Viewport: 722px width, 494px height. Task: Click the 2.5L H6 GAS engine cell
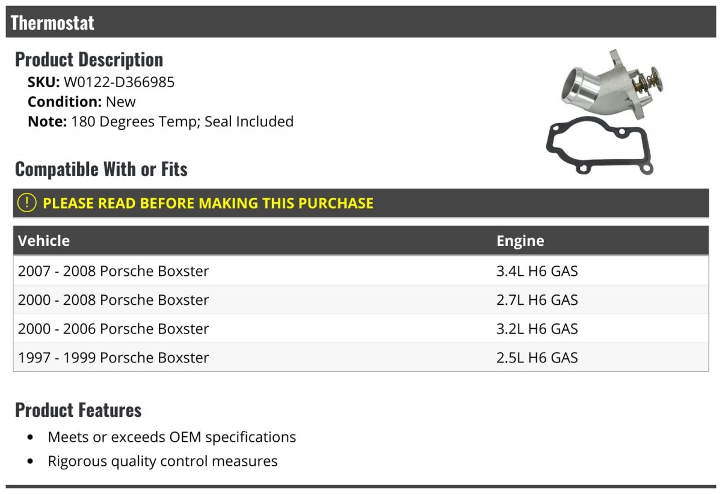[537, 358]
